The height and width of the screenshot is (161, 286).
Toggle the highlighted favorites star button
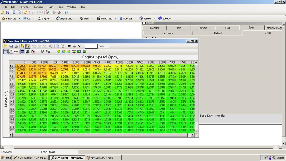(28, 46)
